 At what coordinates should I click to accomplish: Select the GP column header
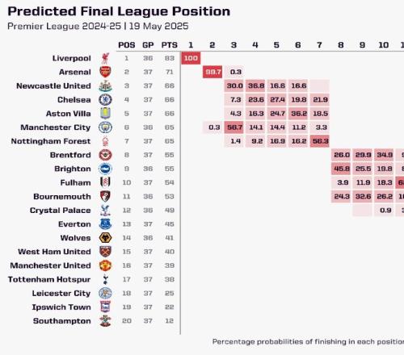tap(148, 45)
